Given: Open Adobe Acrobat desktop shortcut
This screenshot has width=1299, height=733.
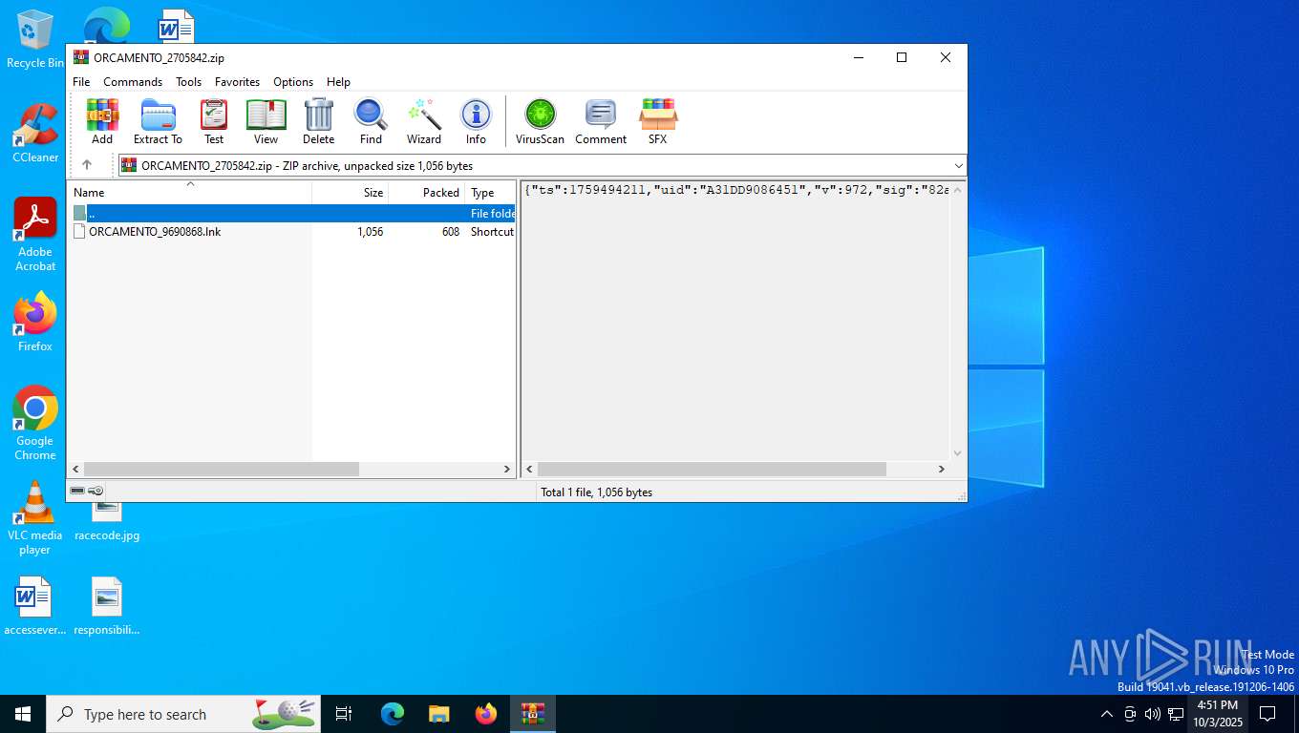Looking at the screenshot, I should point(35,235).
